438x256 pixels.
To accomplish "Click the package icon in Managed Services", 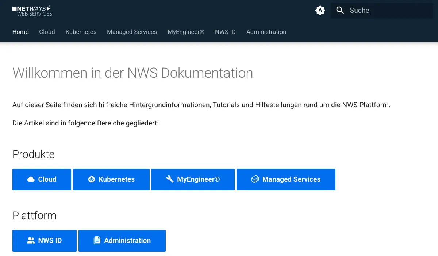I will pos(255,179).
